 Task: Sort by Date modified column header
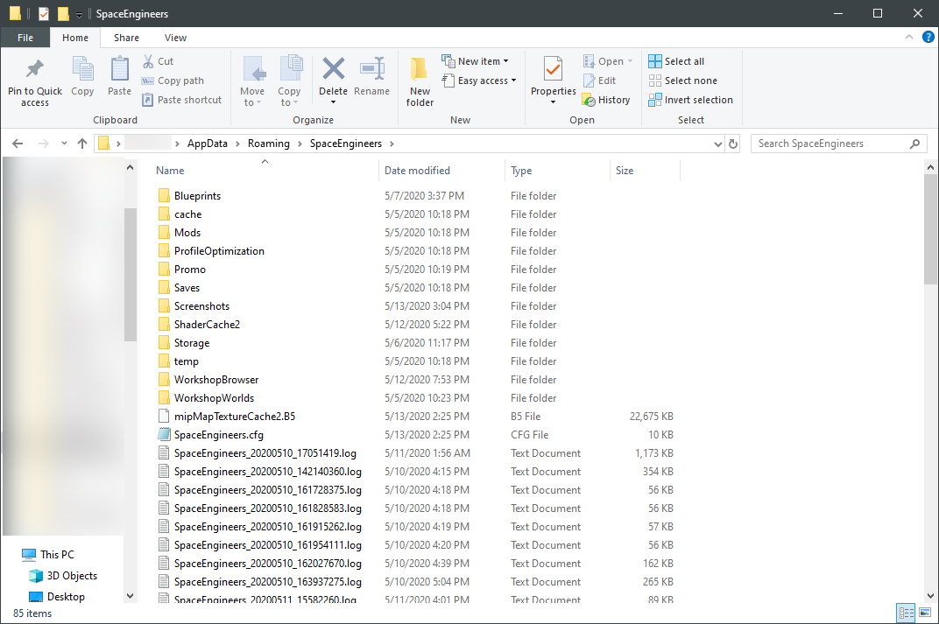[417, 171]
